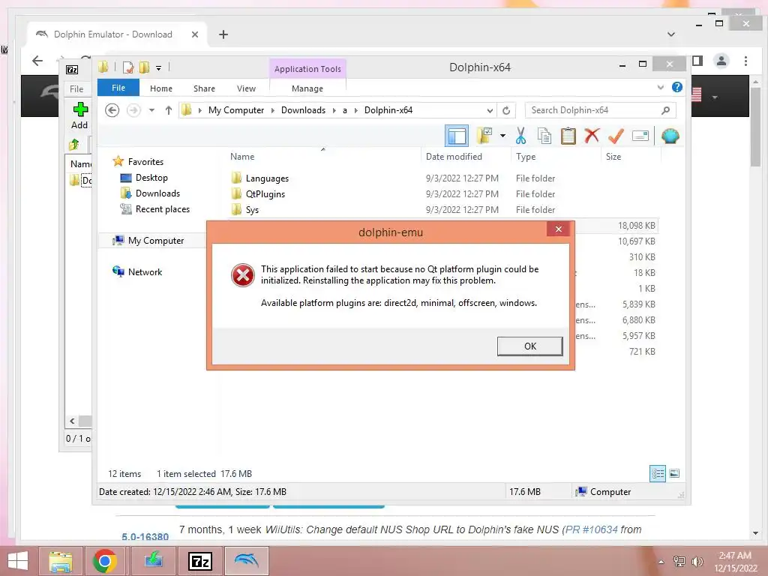
Task: Open Customize Quick Access Toolbar dropdown
Action: (158, 68)
